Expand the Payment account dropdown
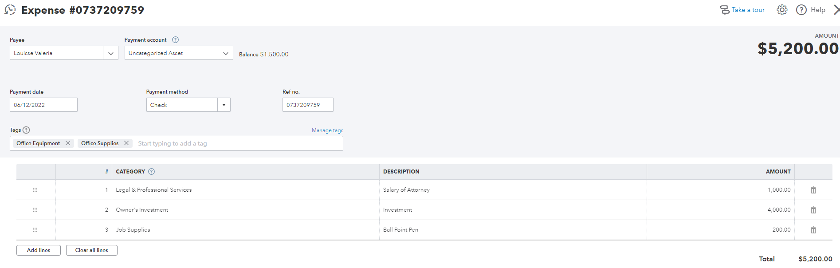Viewport: 840px width, 268px height. [x=225, y=53]
